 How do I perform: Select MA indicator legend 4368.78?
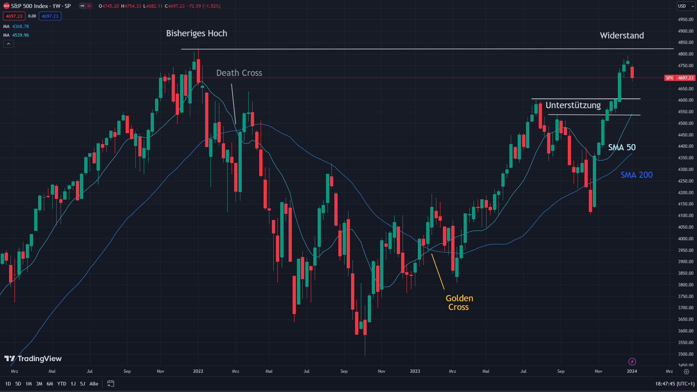coord(16,26)
